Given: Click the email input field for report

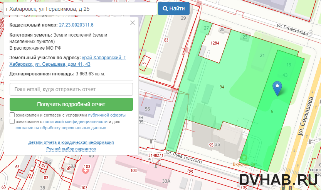Looking at the screenshot, I should pyautogui.click(x=71, y=89).
